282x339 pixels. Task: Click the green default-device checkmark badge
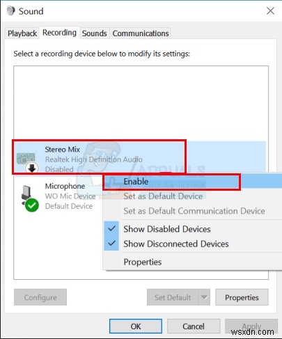point(32,205)
